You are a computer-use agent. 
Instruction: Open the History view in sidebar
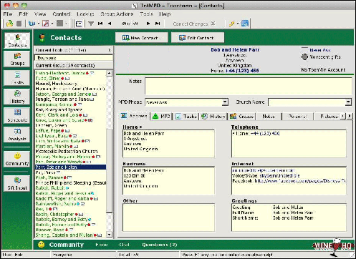point(17,97)
